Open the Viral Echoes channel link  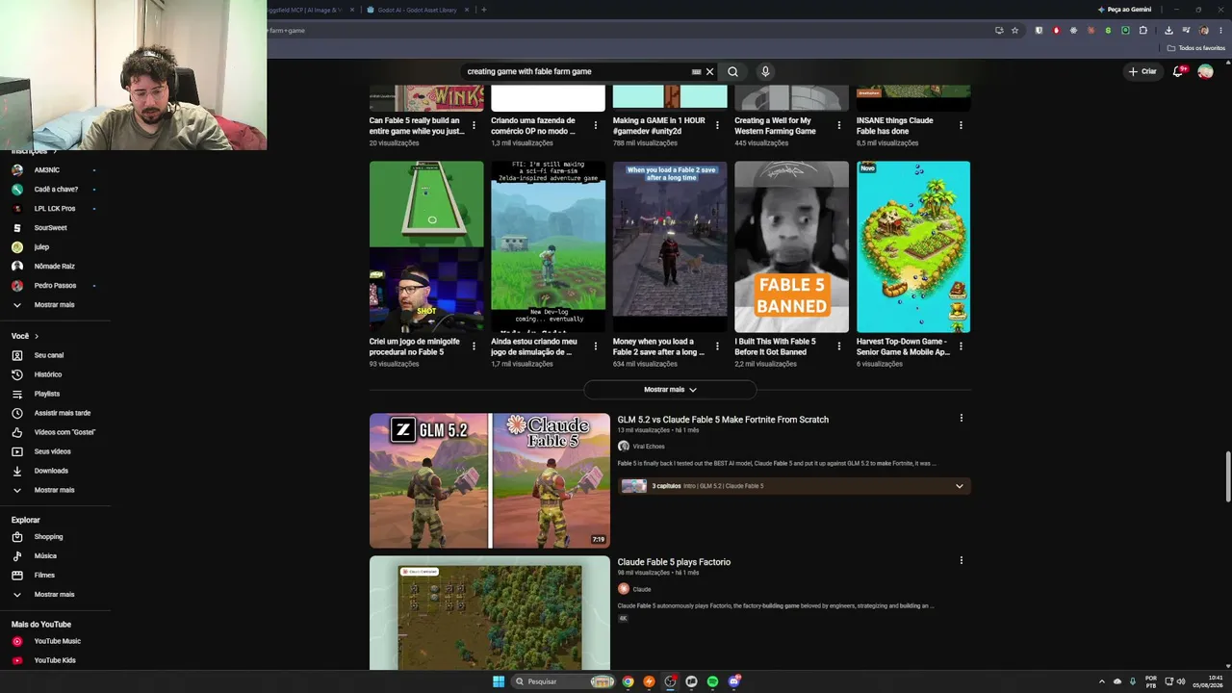649,447
